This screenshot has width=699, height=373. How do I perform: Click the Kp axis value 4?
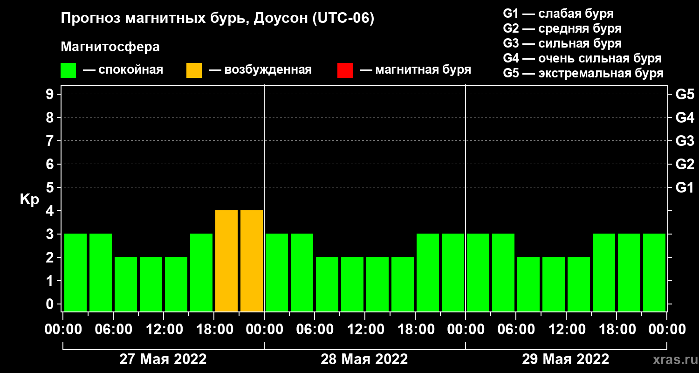click(51, 211)
